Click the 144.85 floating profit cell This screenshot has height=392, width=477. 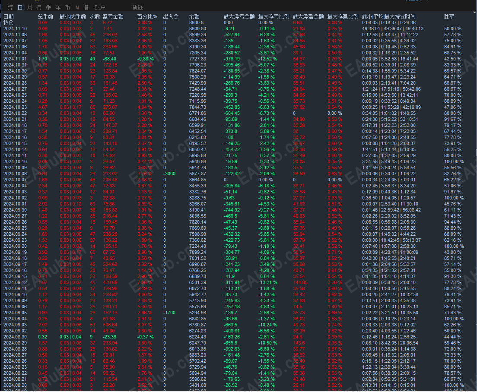(x=300, y=283)
